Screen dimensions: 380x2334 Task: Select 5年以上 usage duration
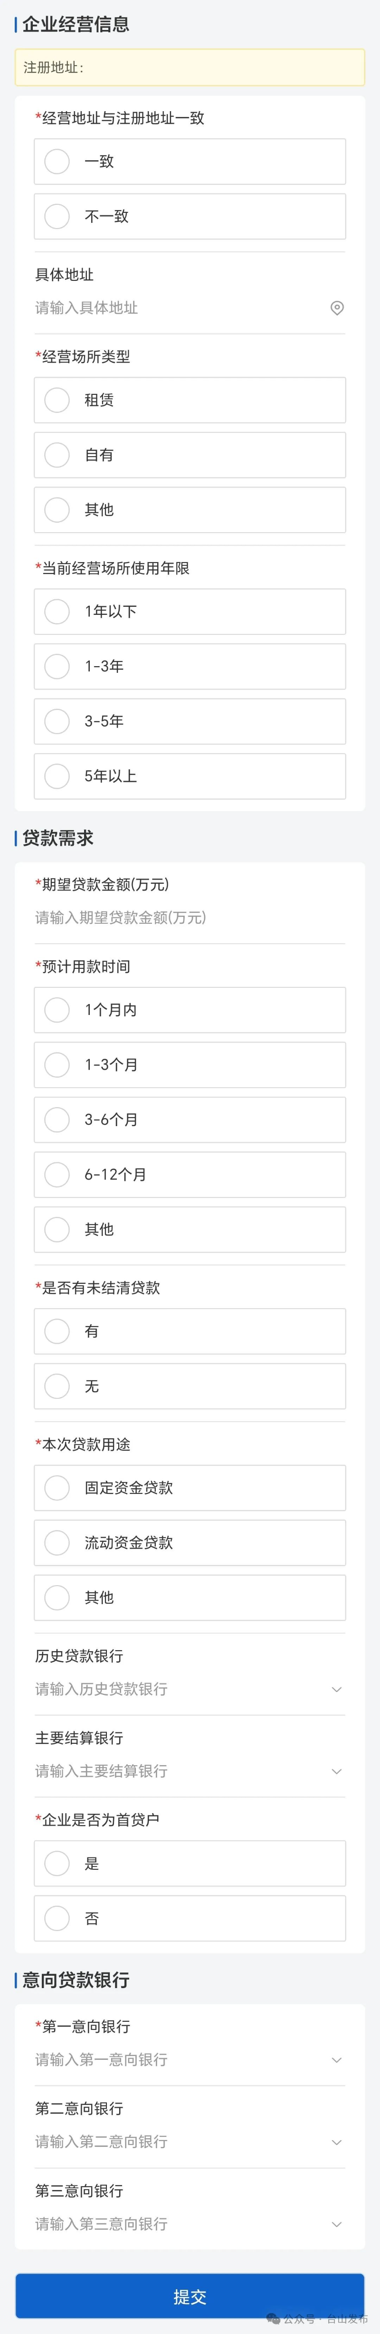coord(57,776)
